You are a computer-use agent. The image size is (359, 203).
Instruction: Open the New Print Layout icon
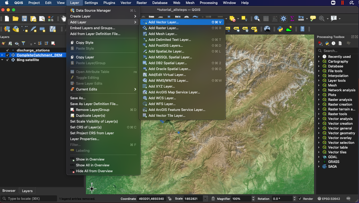click(x=33, y=19)
